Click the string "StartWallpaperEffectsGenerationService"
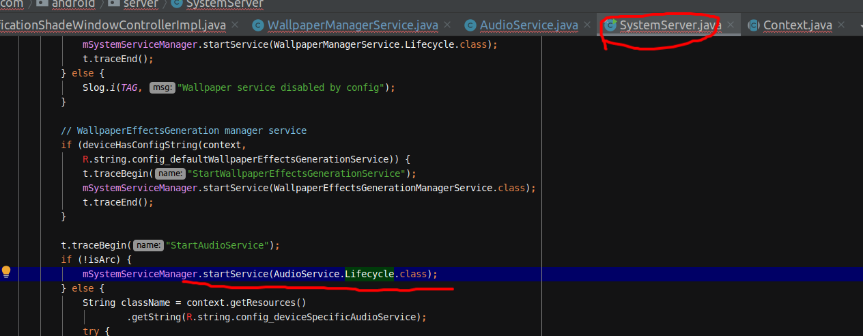Viewport: 863px width, 336px height. click(x=296, y=173)
